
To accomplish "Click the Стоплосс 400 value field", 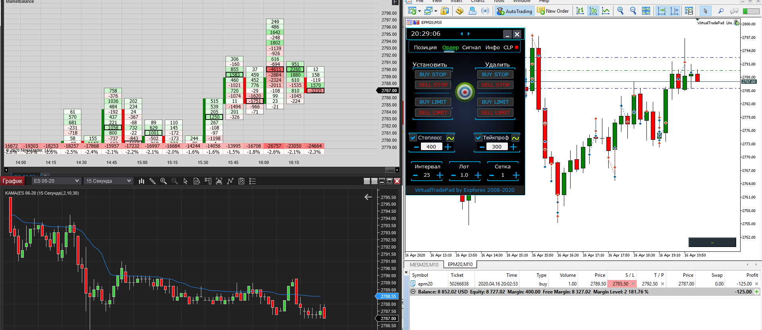I will (431, 147).
